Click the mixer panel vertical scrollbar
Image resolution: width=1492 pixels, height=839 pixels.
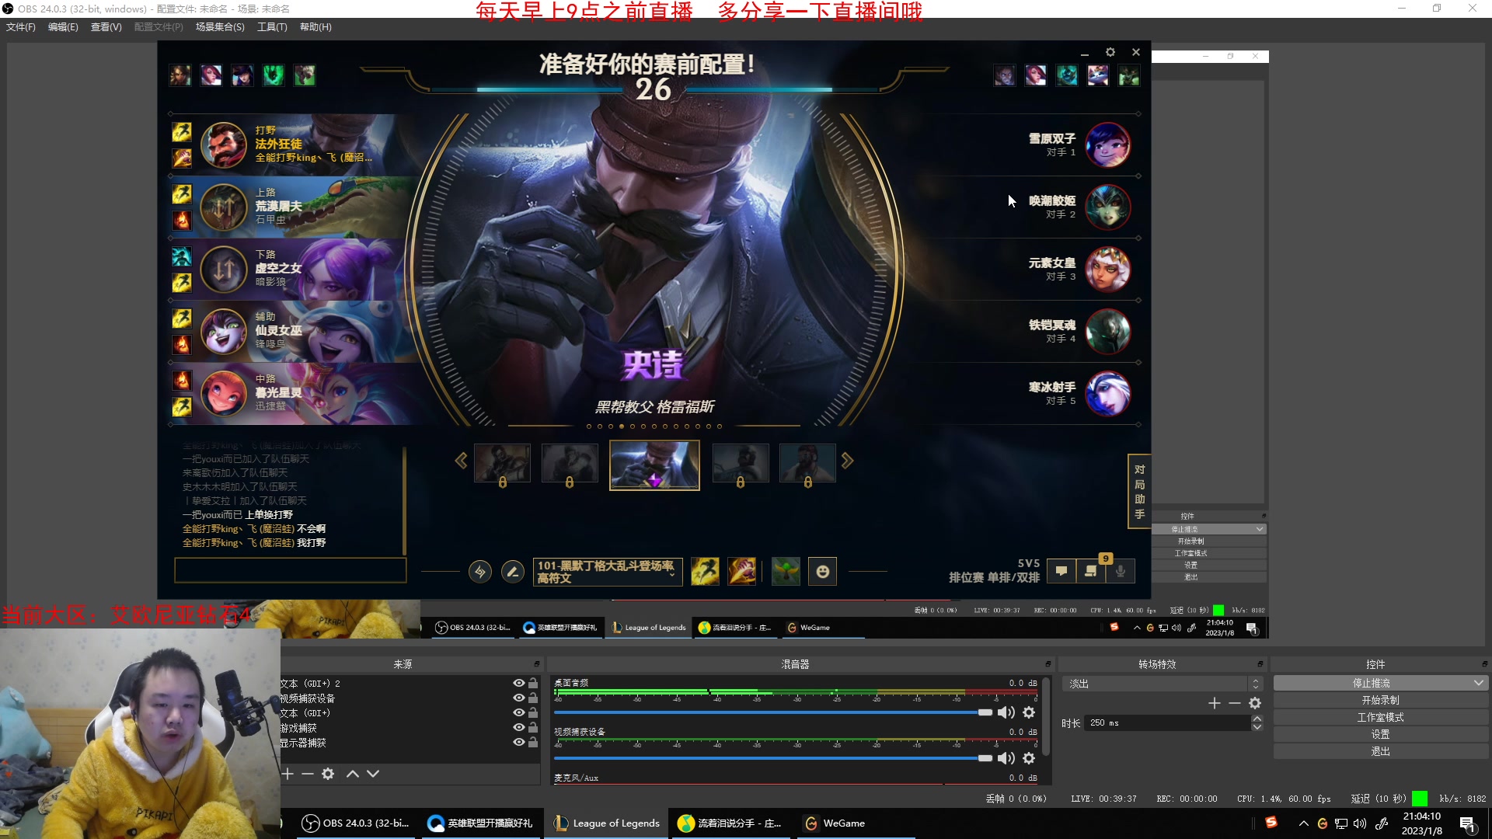1046,717
